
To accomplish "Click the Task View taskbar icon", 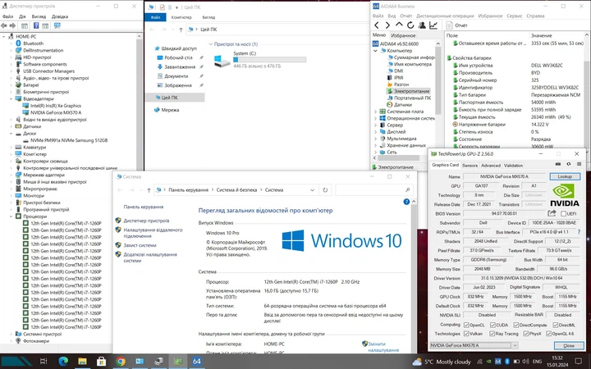I will click(44, 362).
